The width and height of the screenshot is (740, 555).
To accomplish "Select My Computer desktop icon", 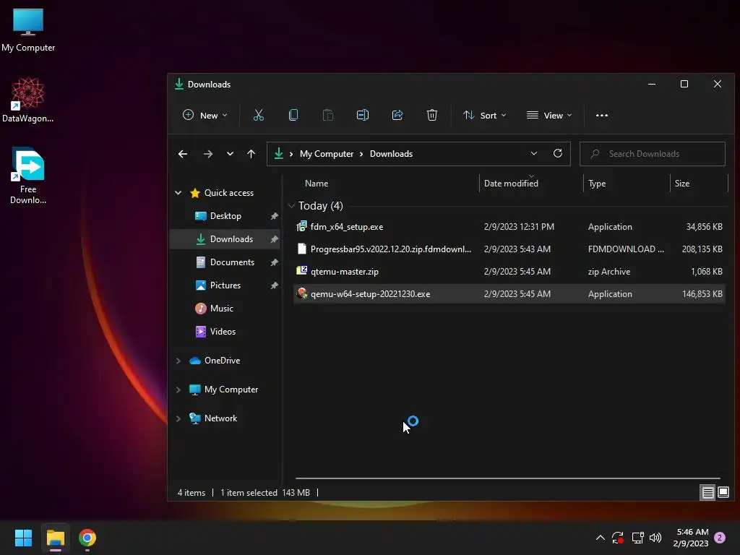I will point(28,30).
